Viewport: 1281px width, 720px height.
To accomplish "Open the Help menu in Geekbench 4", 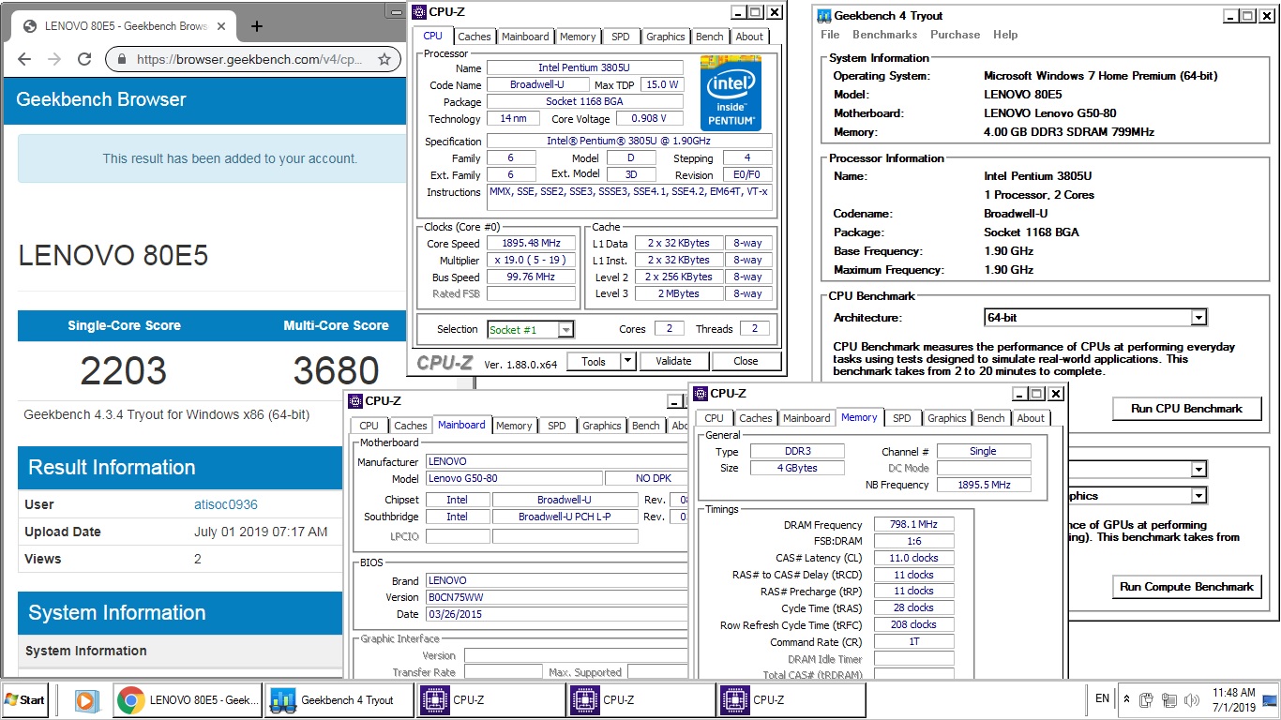I will pos(1005,35).
